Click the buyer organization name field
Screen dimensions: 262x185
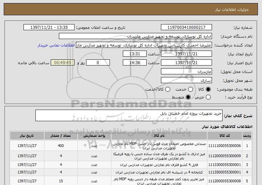(135, 36)
